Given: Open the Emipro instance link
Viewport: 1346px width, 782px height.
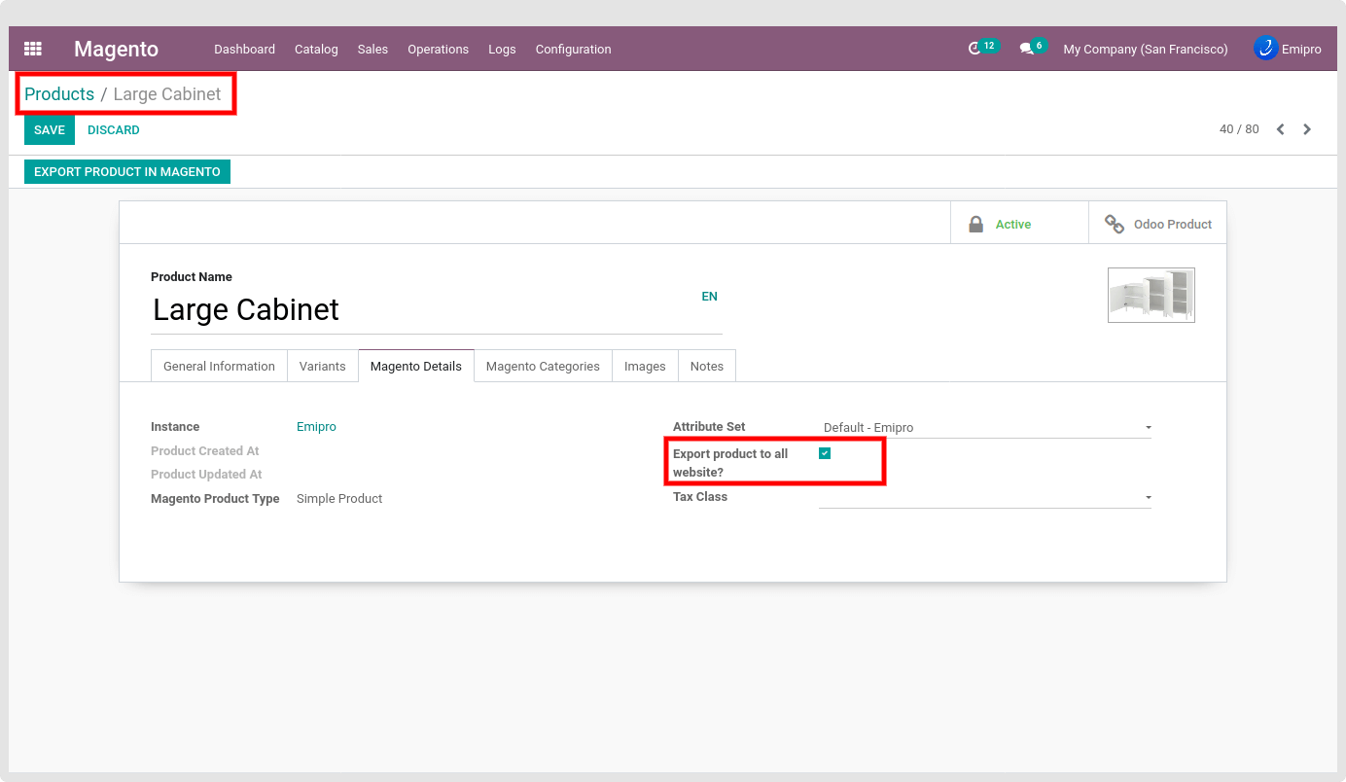Looking at the screenshot, I should (316, 427).
